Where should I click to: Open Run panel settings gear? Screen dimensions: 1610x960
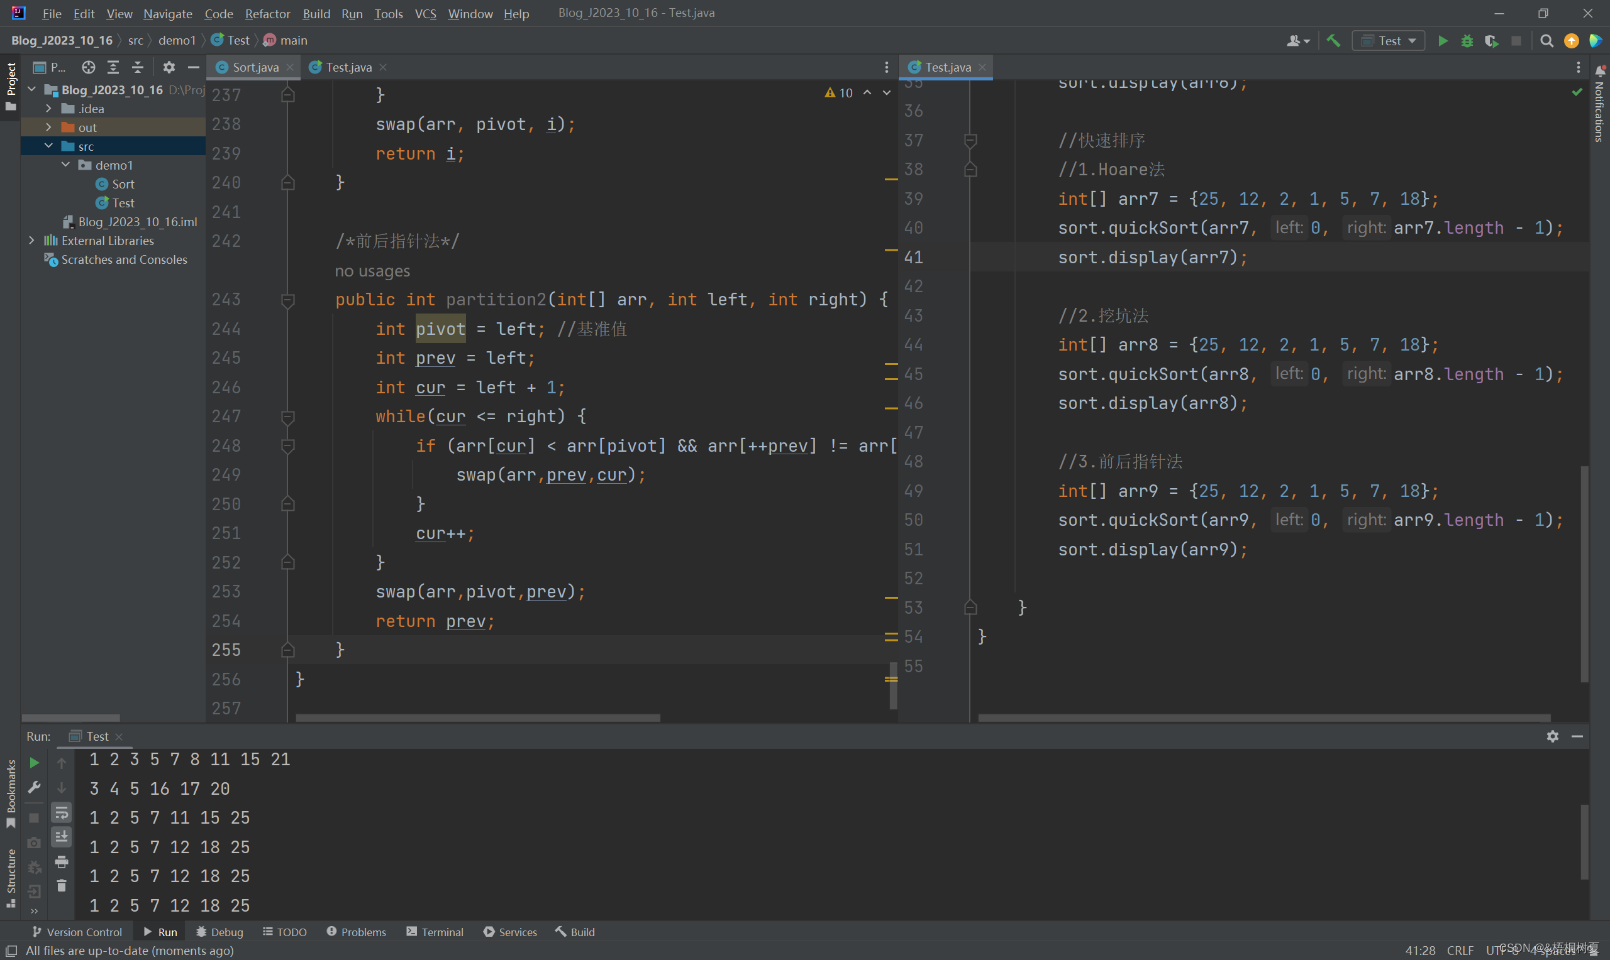[x=1552, y=736]
